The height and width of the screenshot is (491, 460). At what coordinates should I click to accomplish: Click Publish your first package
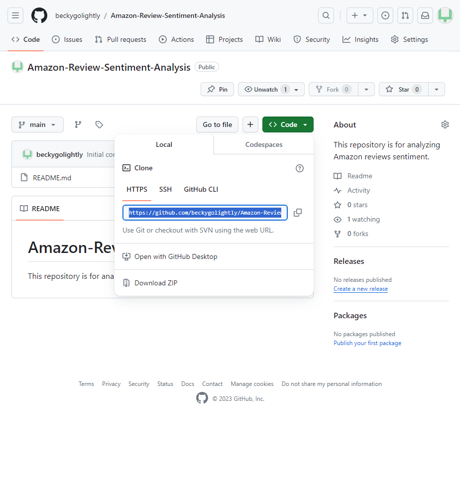point(367,343)
